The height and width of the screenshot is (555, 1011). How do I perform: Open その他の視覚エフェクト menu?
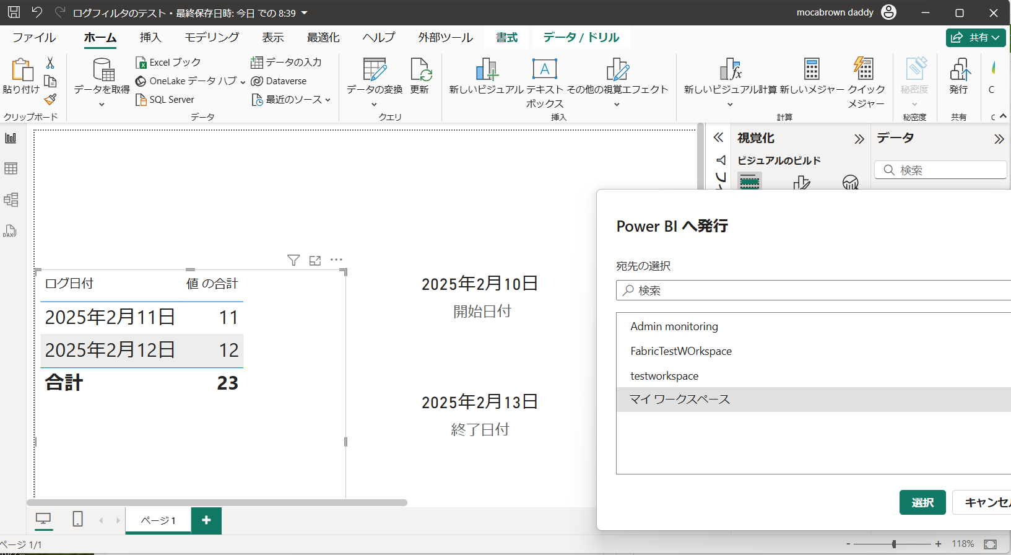(x=617, y=82)
